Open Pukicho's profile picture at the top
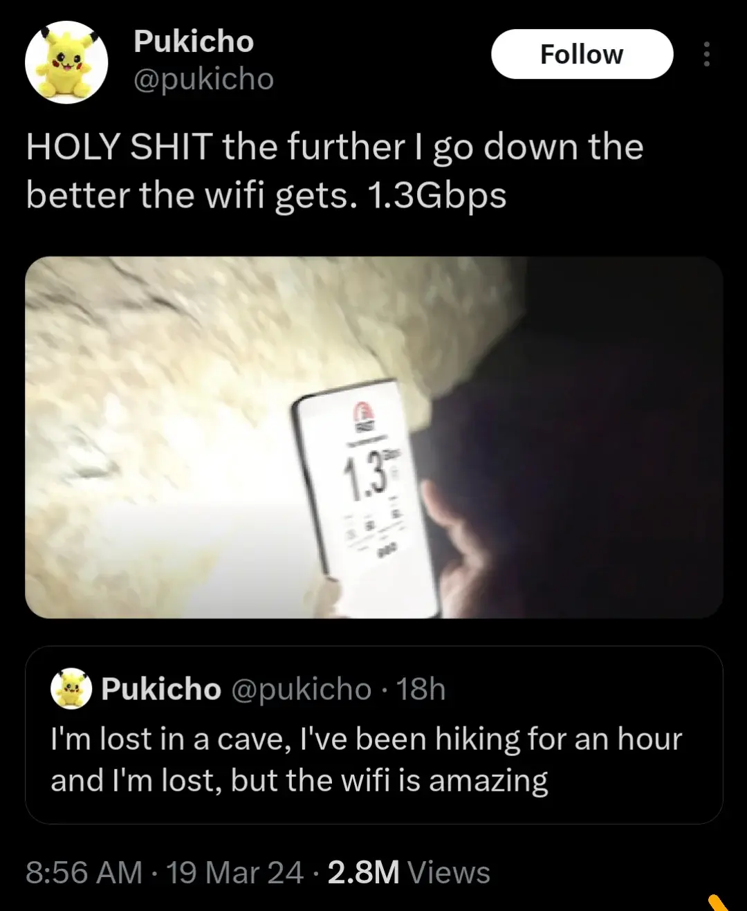 (66, 62)
